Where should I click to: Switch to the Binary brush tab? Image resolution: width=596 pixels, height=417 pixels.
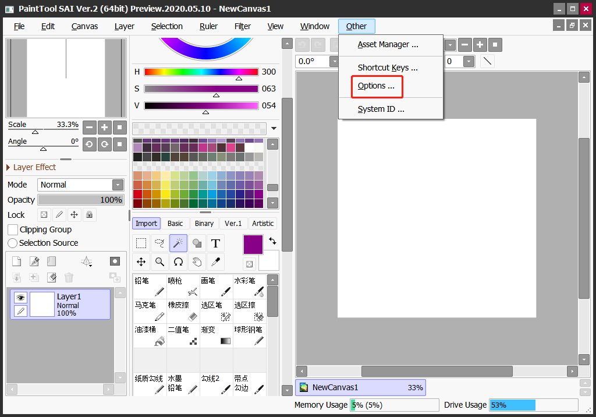[x=204, y=223]
